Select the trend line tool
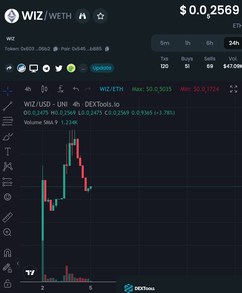242x293 pixels. click(x=8, y=106)
